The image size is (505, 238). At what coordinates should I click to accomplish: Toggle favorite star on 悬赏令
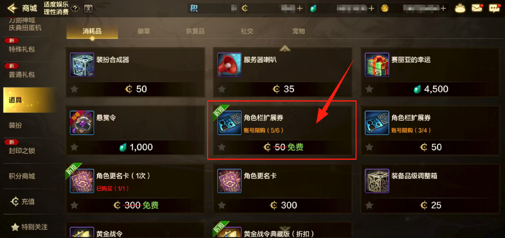pos(74,147)
